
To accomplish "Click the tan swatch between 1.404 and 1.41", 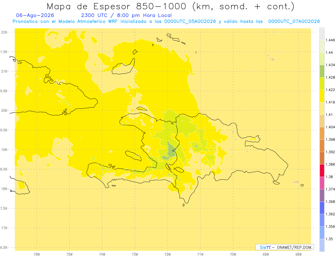I will 322,121.
